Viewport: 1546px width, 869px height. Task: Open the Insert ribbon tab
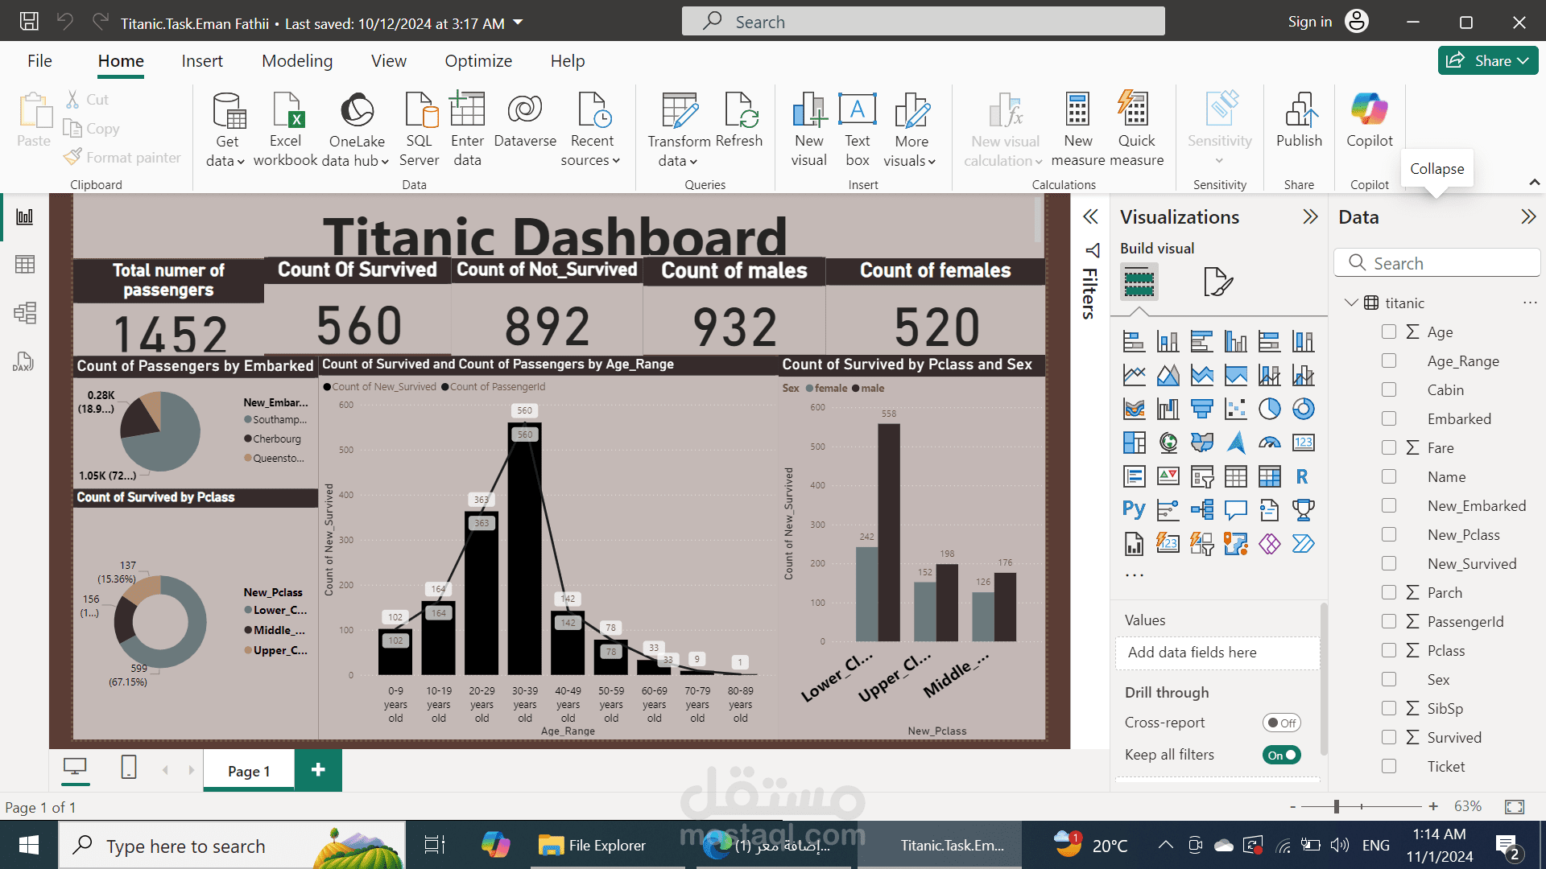click(202, 61)
